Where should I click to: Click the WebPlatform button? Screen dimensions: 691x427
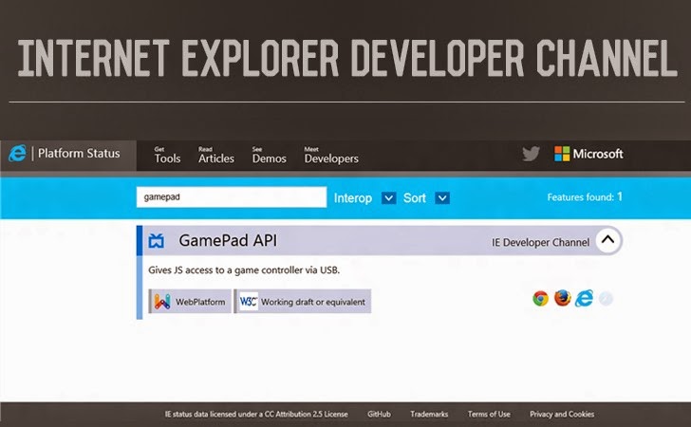pyautogui.click(x=190, y=302)
